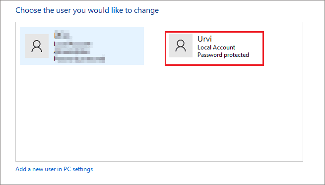This screenshot has height=185, width=325.
Task: Click the 'Password protected' text for Urvi
Action: click(x=223, y=55)
